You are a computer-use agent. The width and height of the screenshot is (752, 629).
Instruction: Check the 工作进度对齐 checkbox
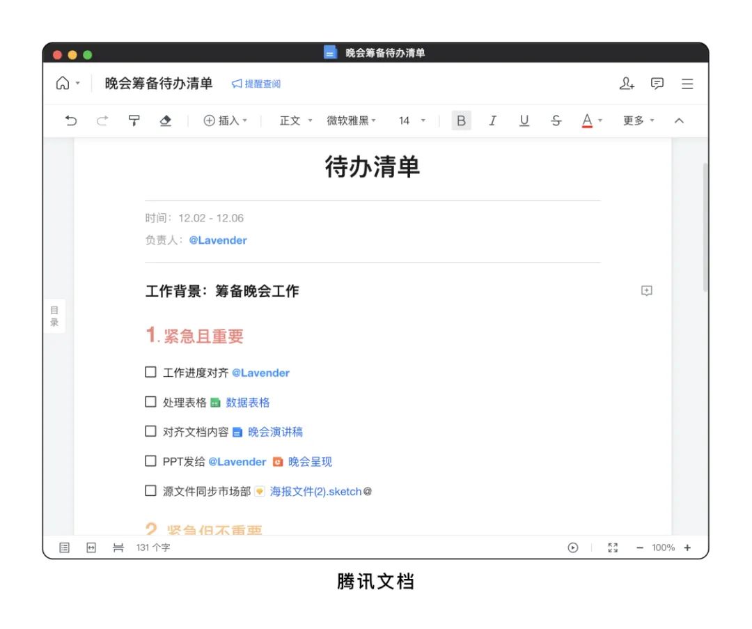[150, 372]
